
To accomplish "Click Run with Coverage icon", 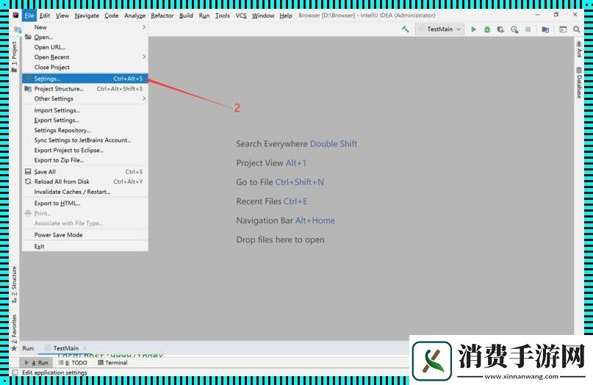I will coord(500,29).
